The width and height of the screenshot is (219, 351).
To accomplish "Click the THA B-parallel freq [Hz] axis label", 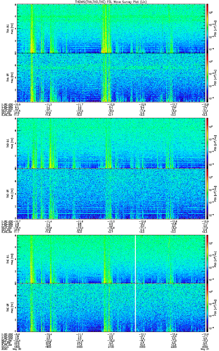I will point(12,77).
